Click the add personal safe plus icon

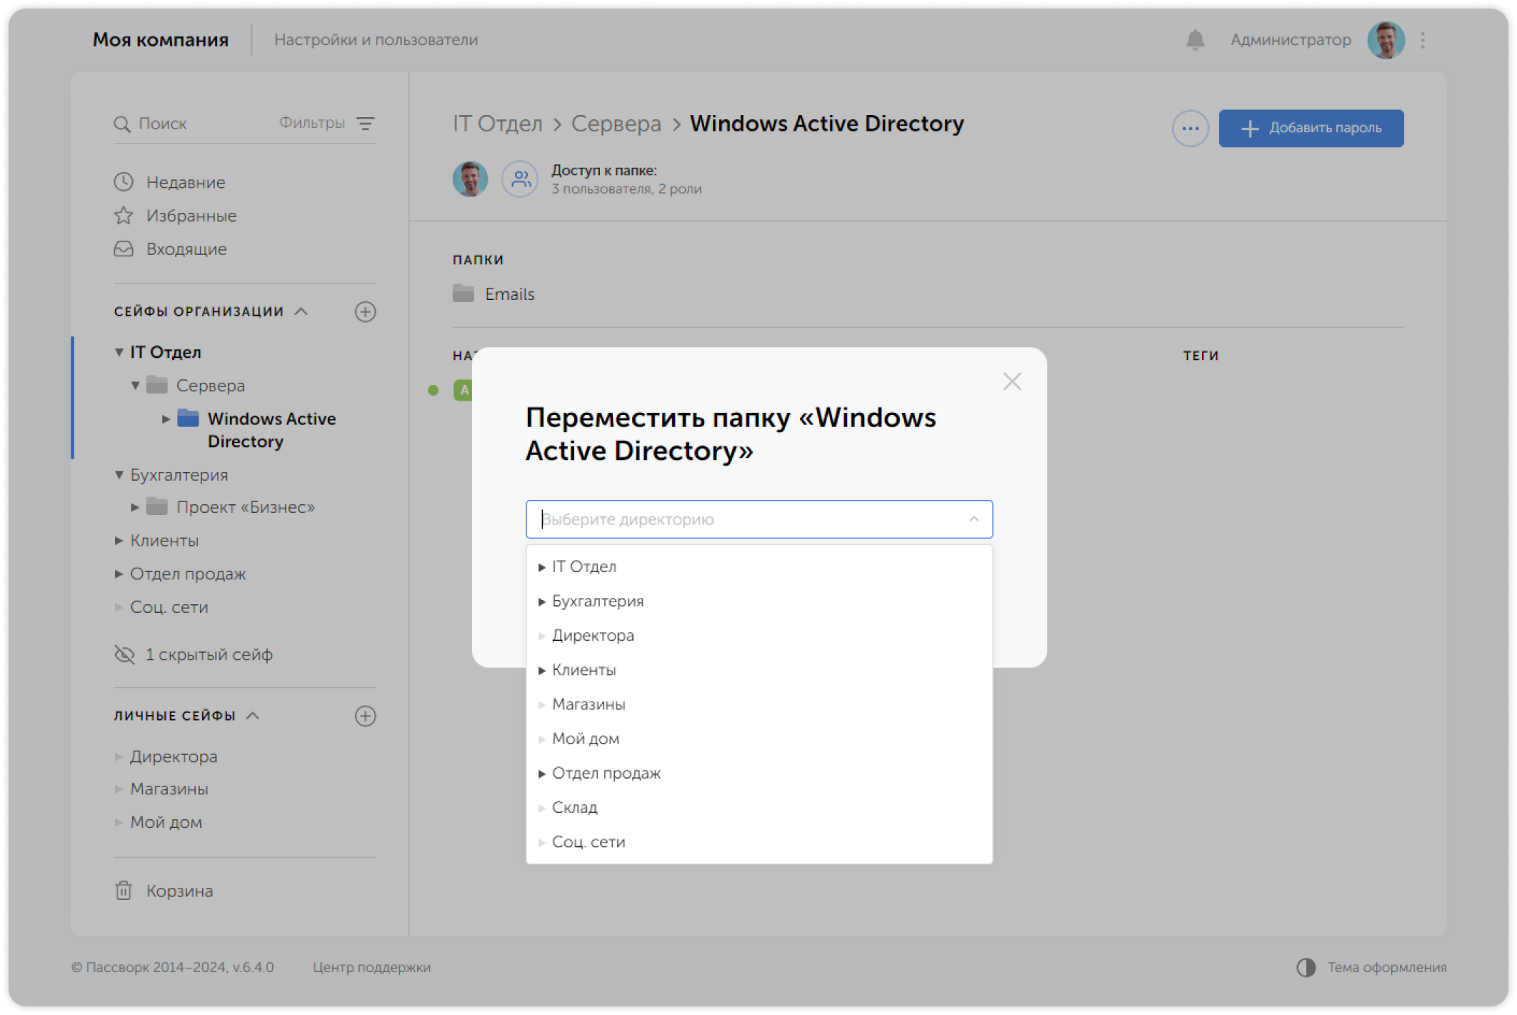(365, 716)
